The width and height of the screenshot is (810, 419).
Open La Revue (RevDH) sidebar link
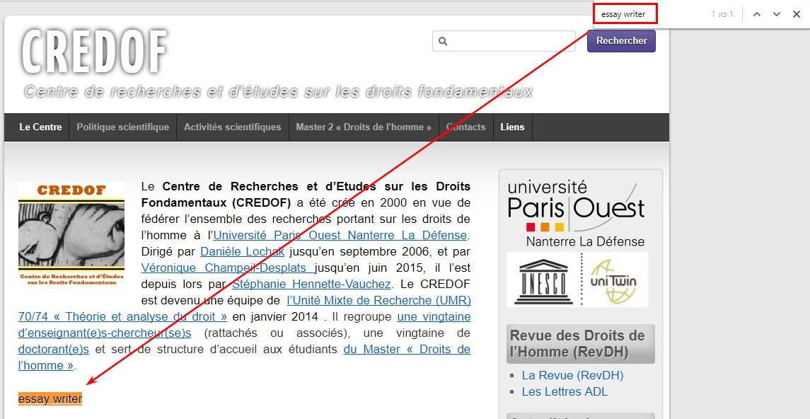[572, 375]
